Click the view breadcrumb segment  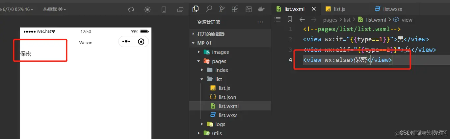coord(403,20)
